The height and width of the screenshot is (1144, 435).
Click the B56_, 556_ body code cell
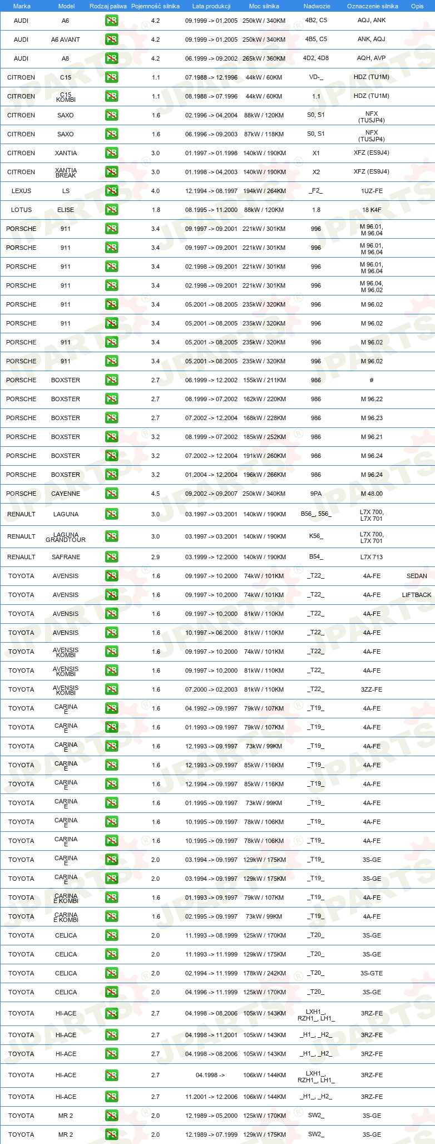pyautogui.click(x=316, y=514)
